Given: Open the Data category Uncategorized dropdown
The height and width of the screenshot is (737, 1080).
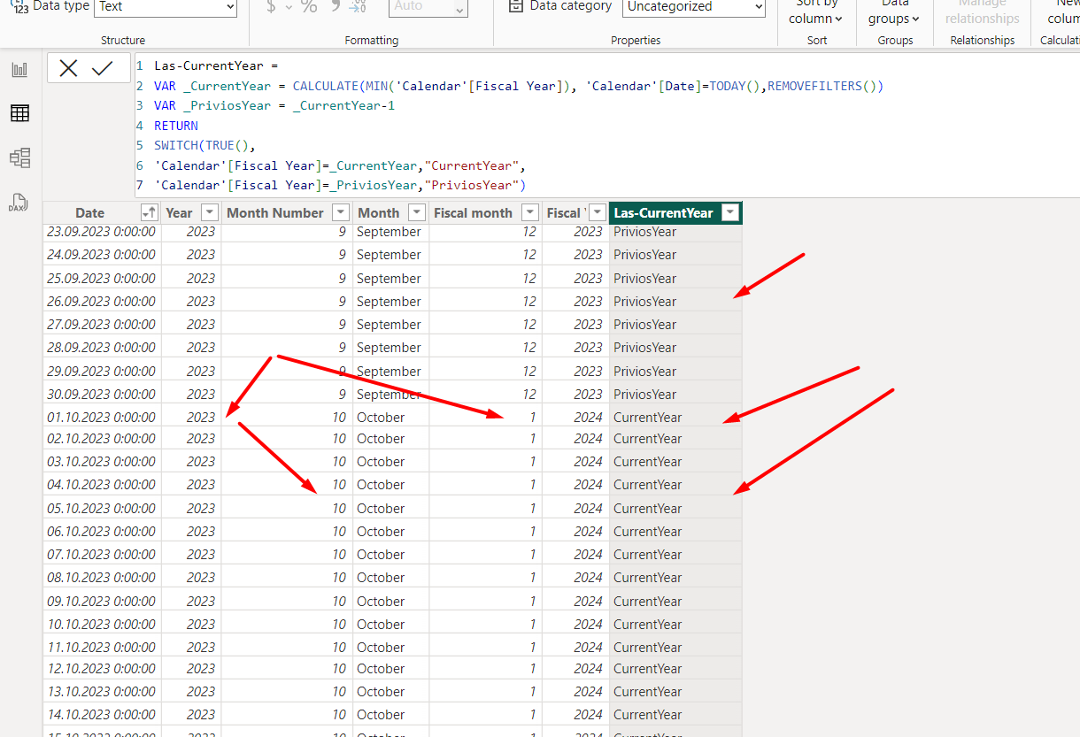Looking at the screenshot, I should (x=694, y=7).
